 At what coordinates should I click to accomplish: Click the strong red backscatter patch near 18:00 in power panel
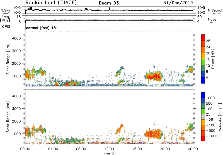click(x=154, y=76)
